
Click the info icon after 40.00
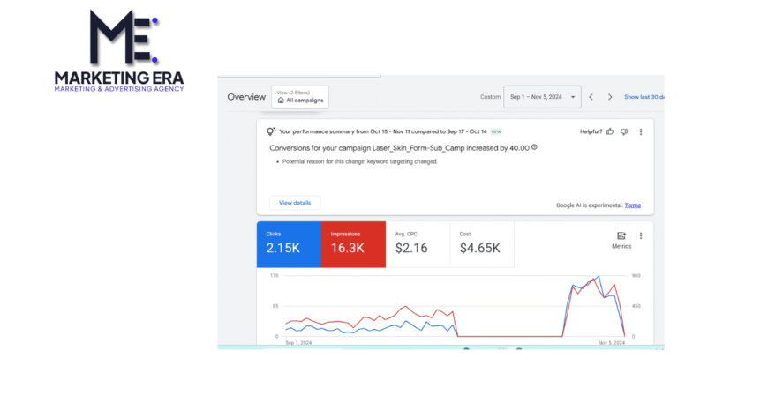(x=535, y=147)
